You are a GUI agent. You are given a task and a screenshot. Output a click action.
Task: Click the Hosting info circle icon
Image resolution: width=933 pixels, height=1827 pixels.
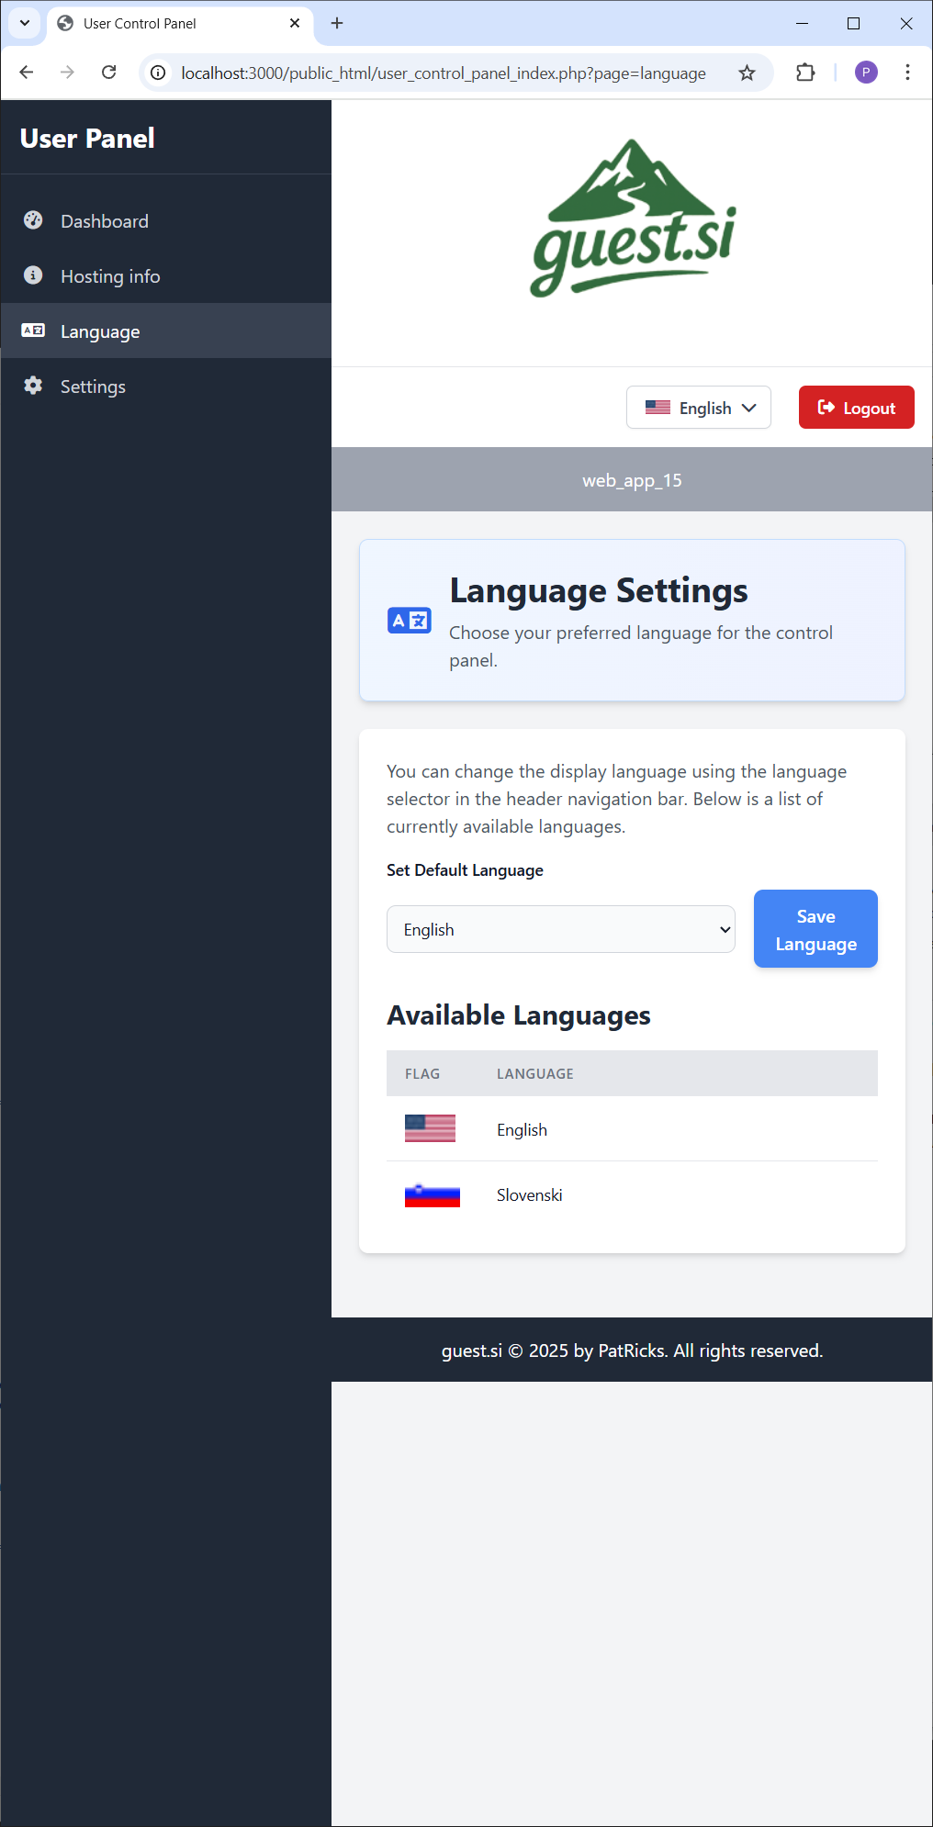(33, 275)
